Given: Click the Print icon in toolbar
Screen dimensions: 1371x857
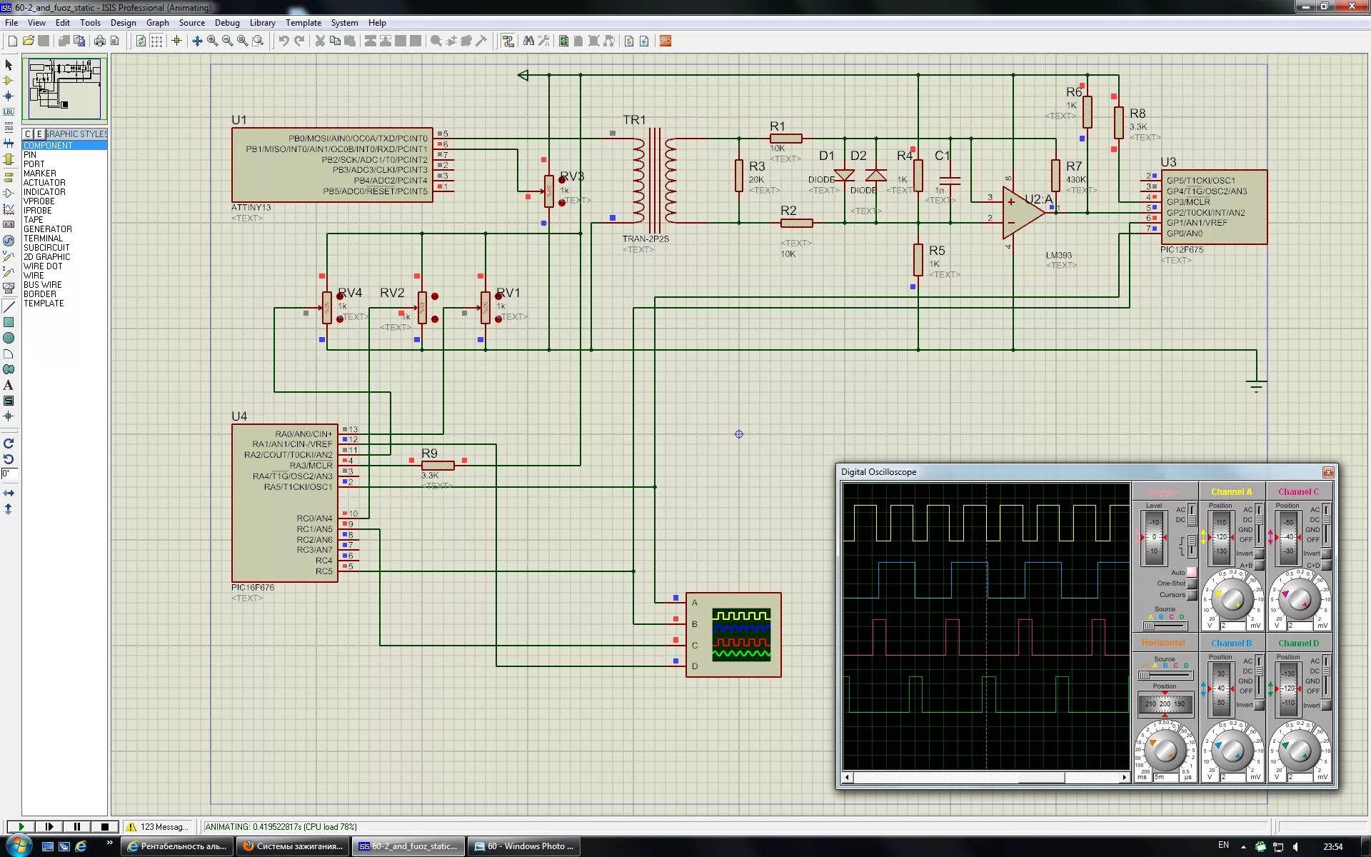Looking at the screenshot, I should 100,41.
